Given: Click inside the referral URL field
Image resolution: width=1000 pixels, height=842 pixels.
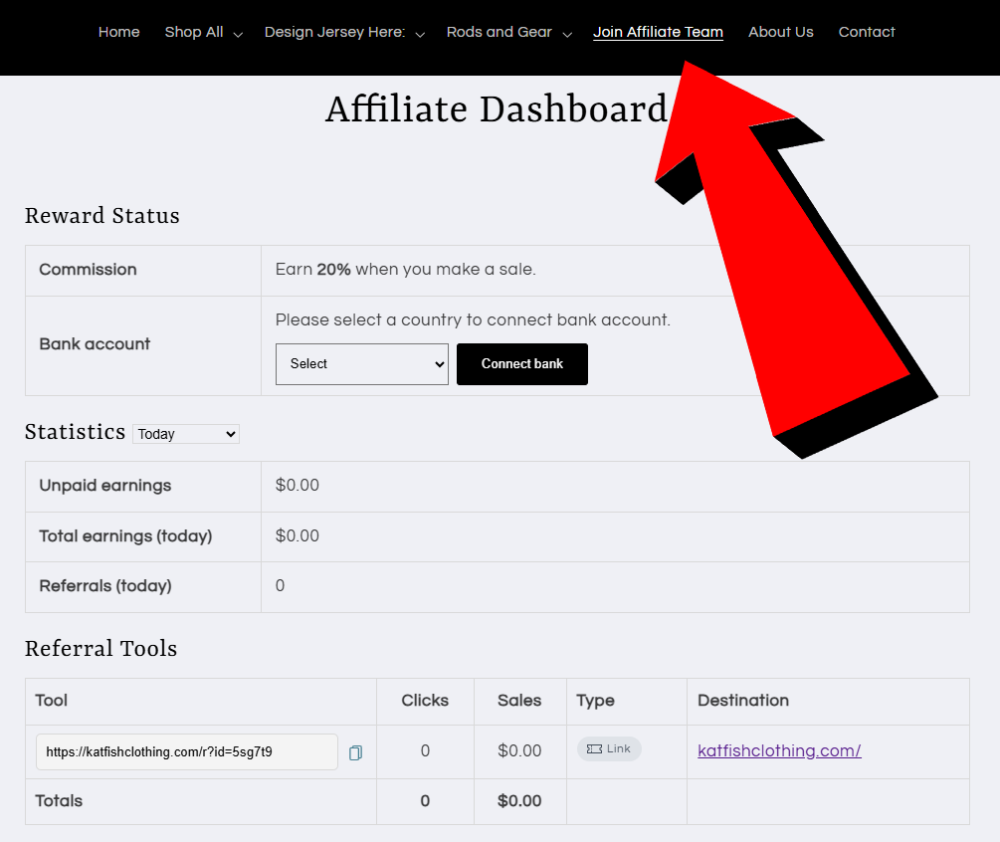Looking at the screenshot, I should click(x=187, y=752).
